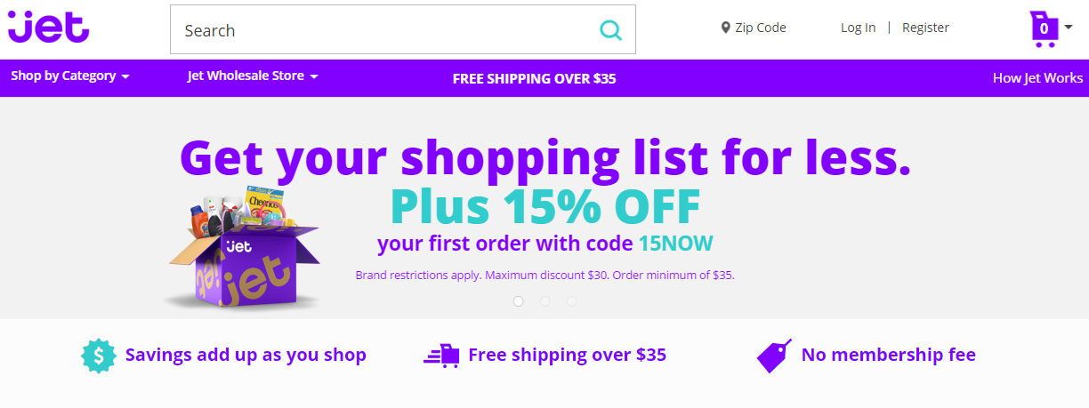Select the first carousel slide dot
Viewport: 1089px width, 408px height.
[519, 301]
